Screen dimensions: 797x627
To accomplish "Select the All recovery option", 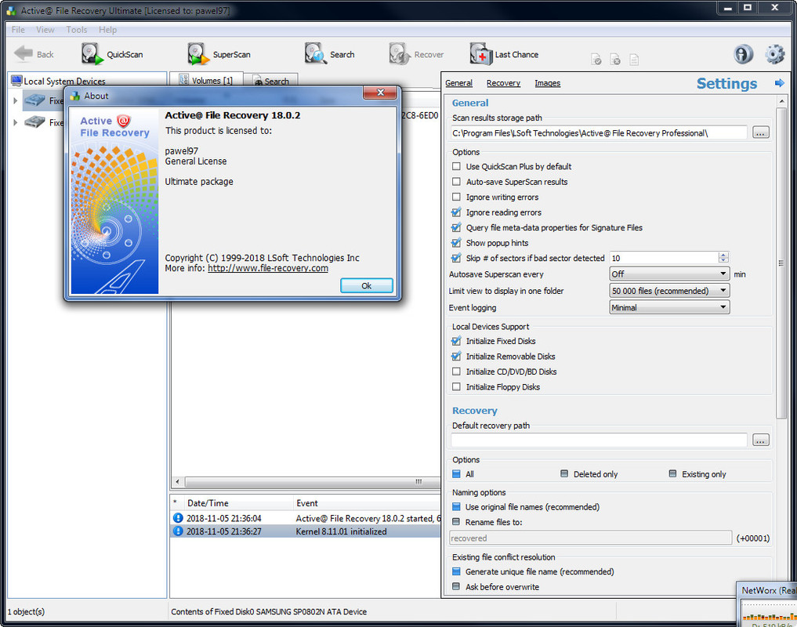I will pos(456,474).
